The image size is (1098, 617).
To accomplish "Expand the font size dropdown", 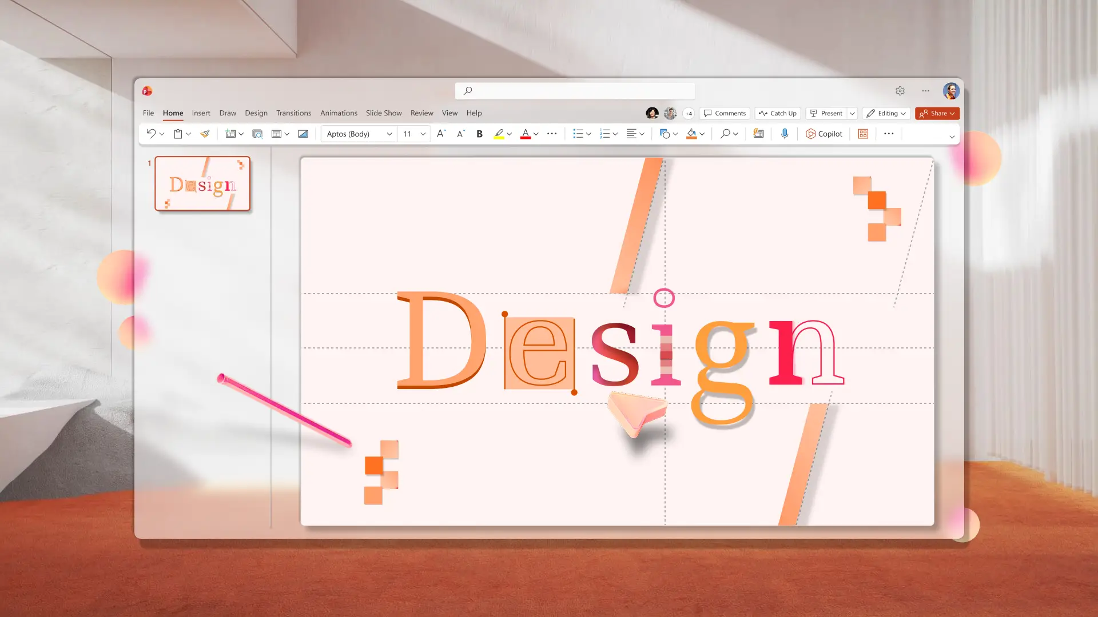I will [423, 134].
